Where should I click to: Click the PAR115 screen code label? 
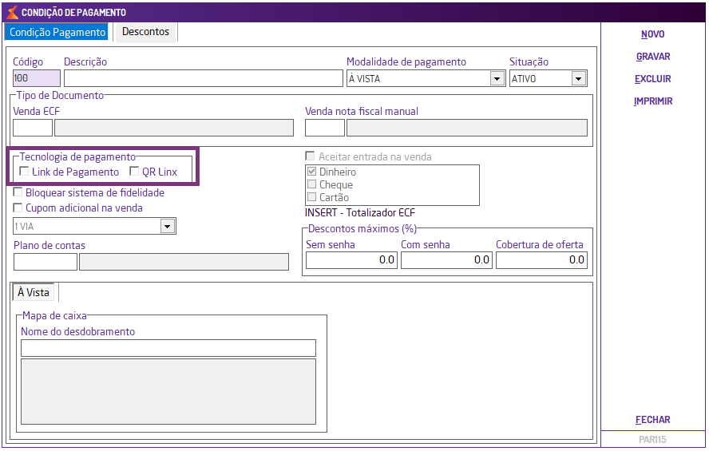click(x=652, y=440)
